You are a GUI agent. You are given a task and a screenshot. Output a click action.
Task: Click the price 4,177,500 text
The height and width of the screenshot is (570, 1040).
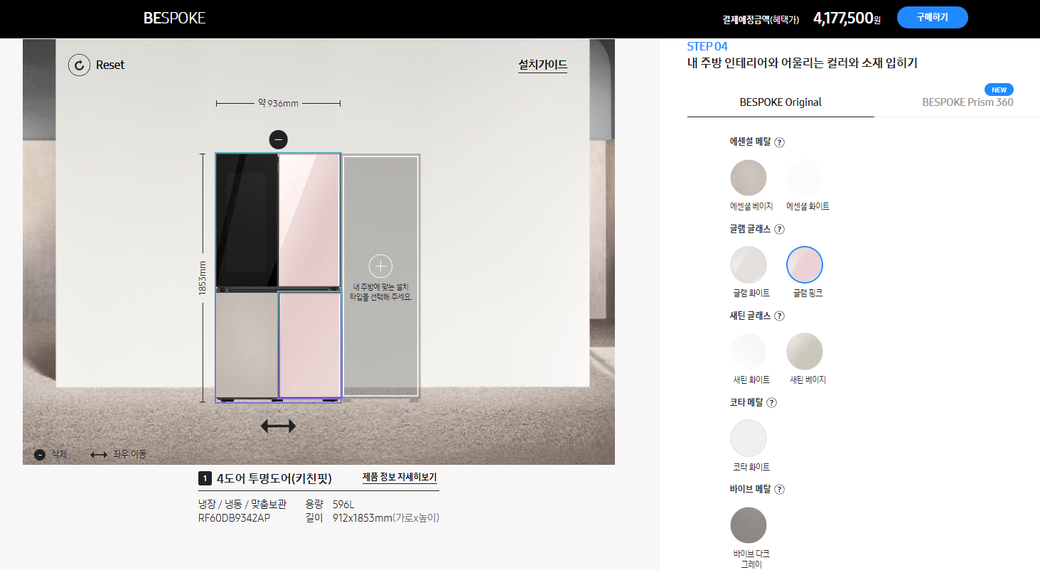tap(843, 18)
